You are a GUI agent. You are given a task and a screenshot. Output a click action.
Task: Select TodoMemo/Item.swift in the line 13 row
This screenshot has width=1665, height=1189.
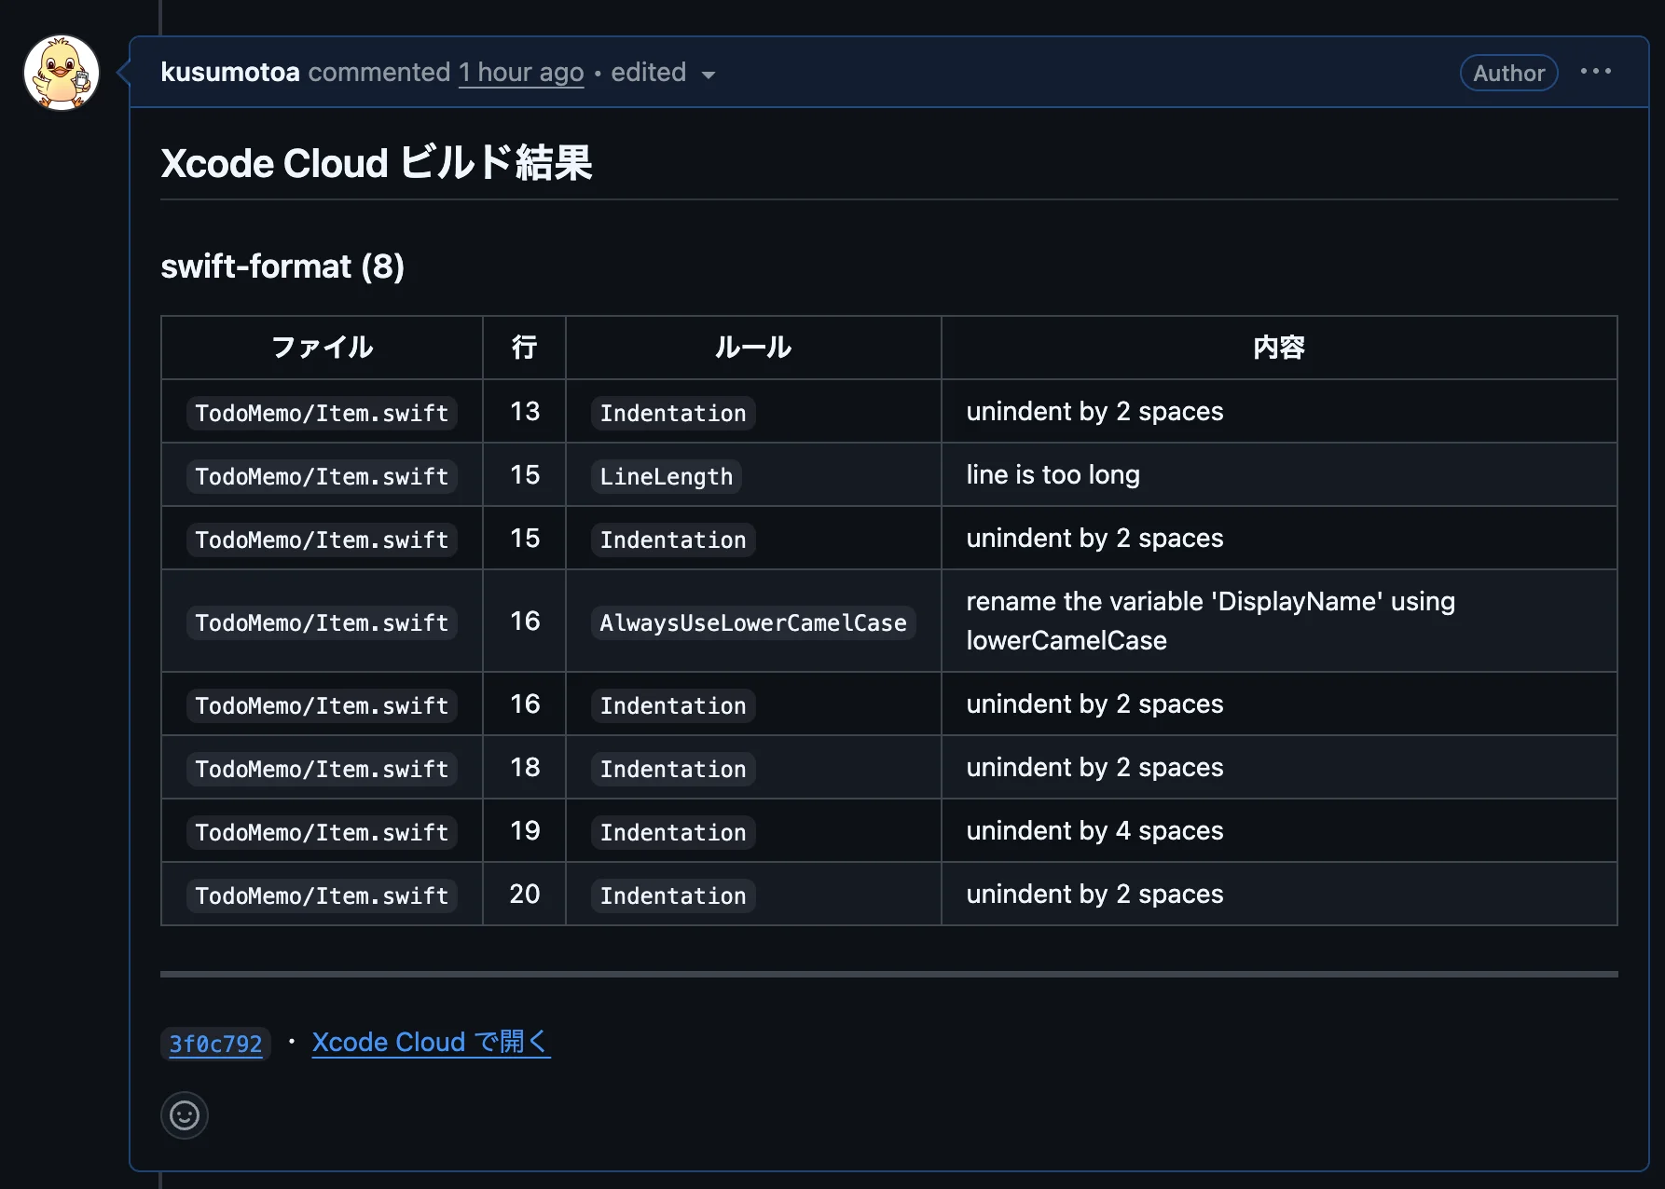tap(322, 413)
